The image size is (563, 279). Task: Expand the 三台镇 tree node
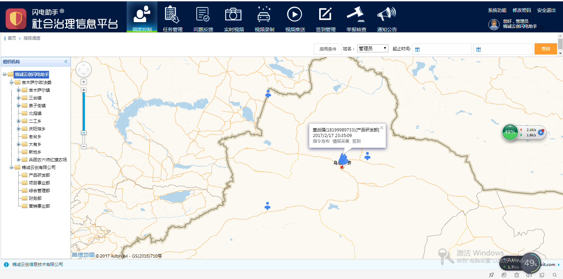[x=19, y=98]
